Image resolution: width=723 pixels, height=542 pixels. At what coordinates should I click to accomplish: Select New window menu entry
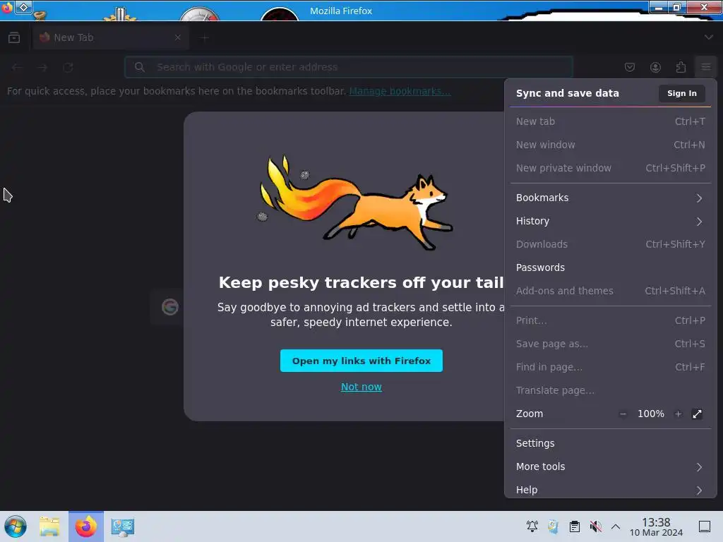point(611,145)
